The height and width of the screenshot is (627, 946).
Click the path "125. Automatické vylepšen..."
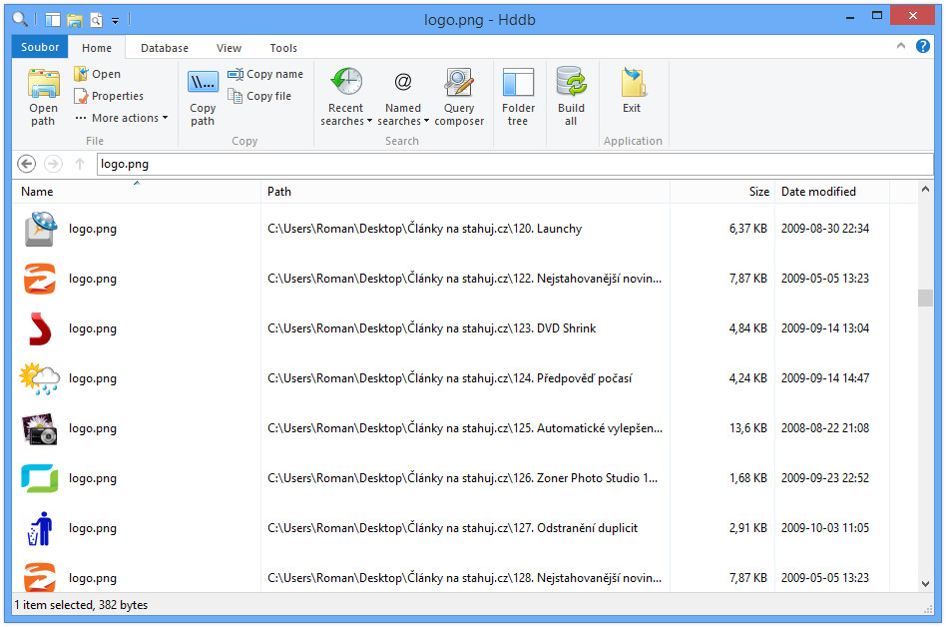pos(465,428)
